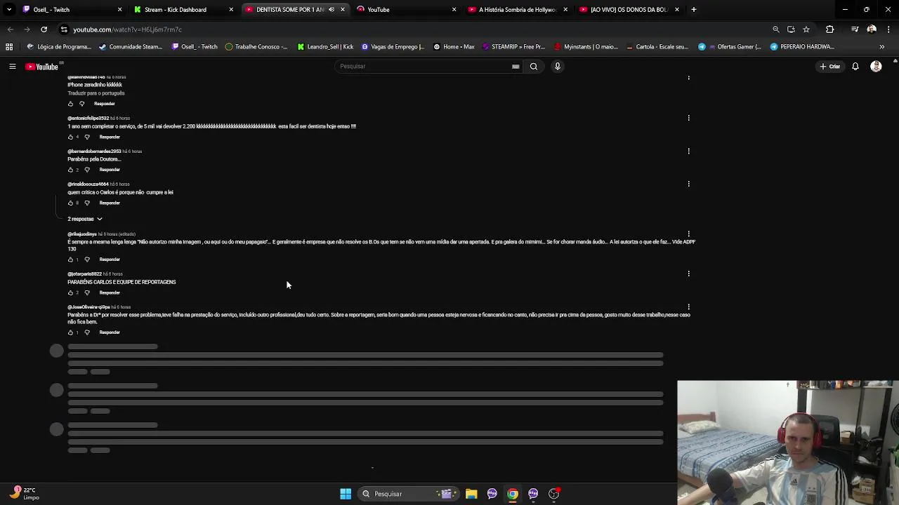Reply to the 'iPhone zeradinho' comment
Screen dimensions: 899x505
(104, 104)
